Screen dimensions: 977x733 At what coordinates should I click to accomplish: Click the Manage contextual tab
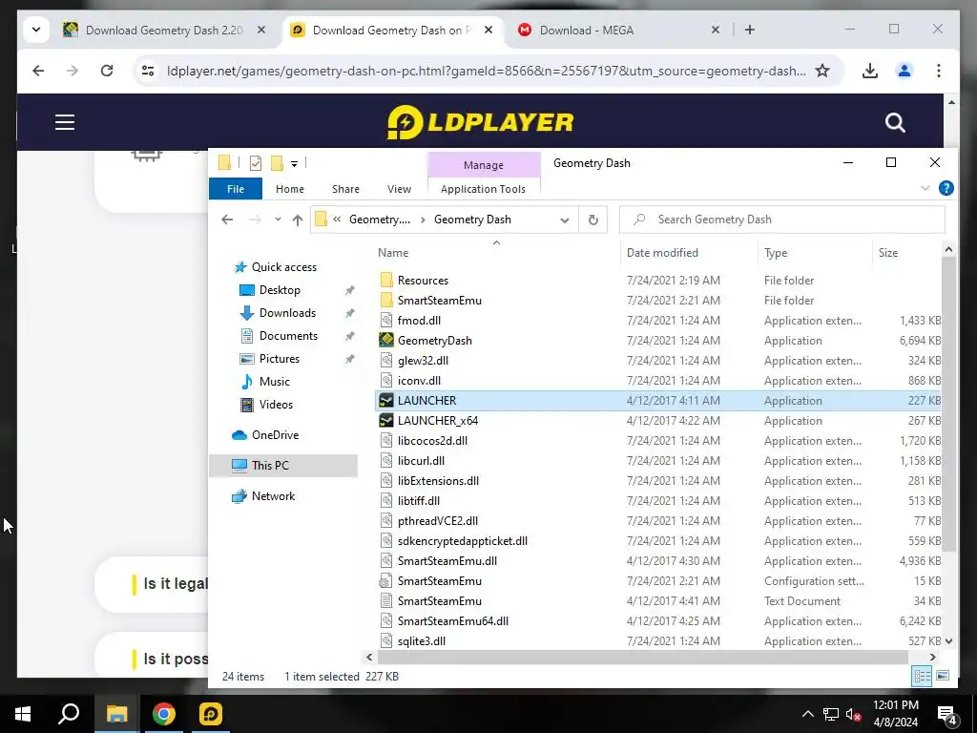point(484,165)
